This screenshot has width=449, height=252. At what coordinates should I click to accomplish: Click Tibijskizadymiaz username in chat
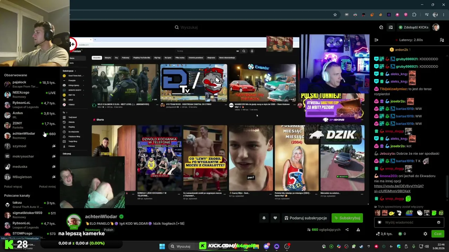(x=394, y=89)
